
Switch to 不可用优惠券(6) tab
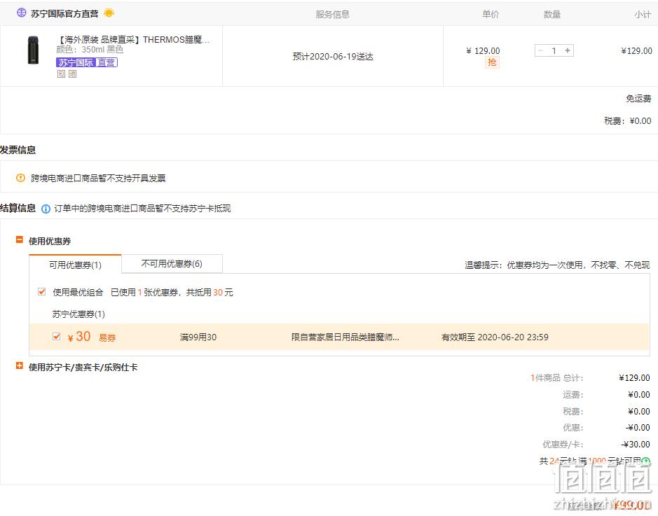coord(172,264)
